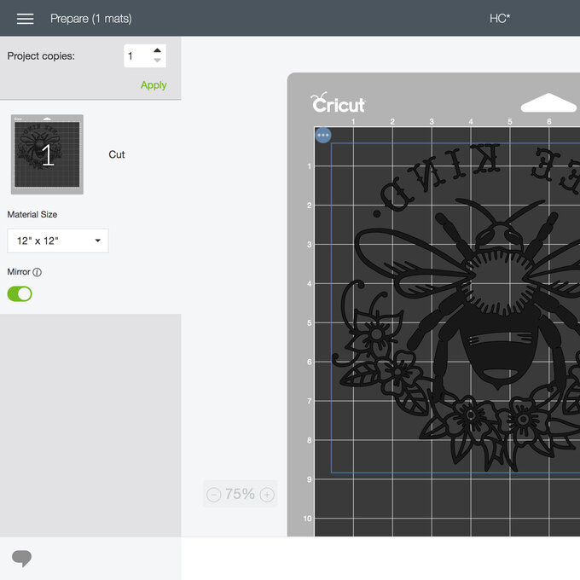580x580 pixels.
Task: Disable the Mirror toggle
Action: (x=20, y=293)
